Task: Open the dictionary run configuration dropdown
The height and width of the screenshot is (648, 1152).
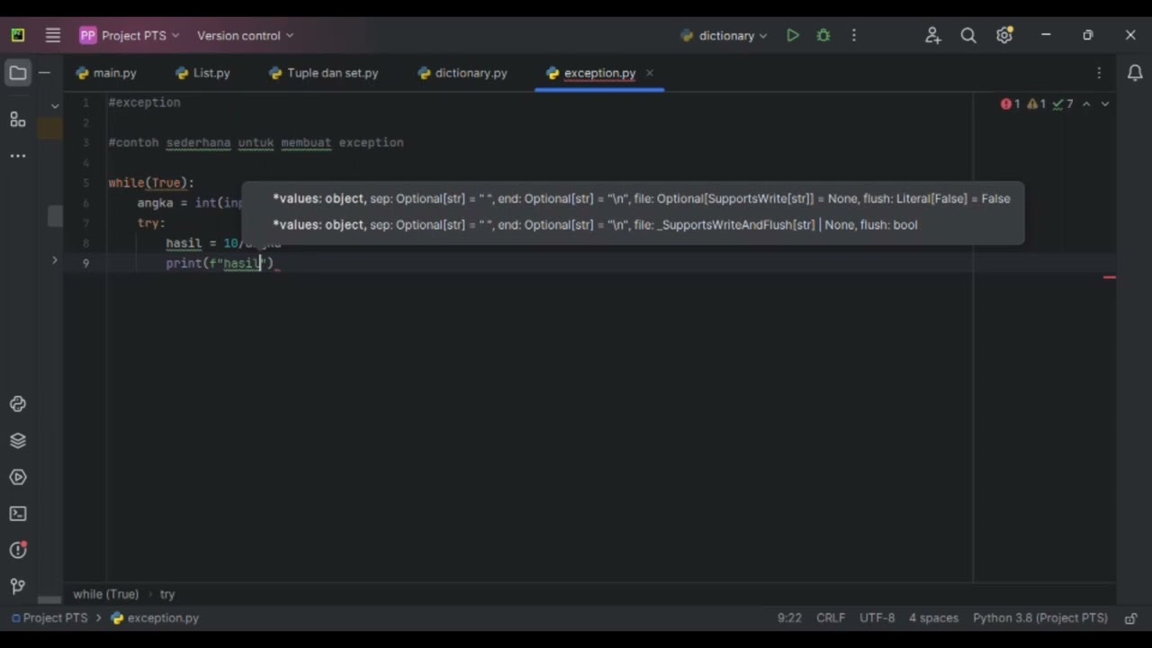Action: pyautogui.click(x=724, y=35)
